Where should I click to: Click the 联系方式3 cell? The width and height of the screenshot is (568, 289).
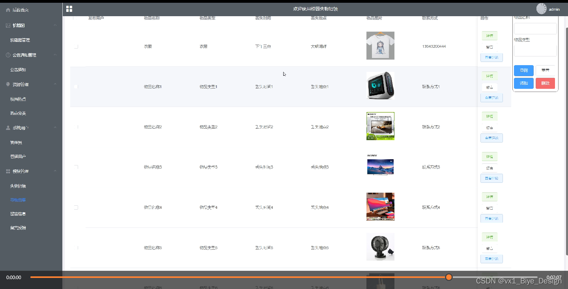pos(431,167)
